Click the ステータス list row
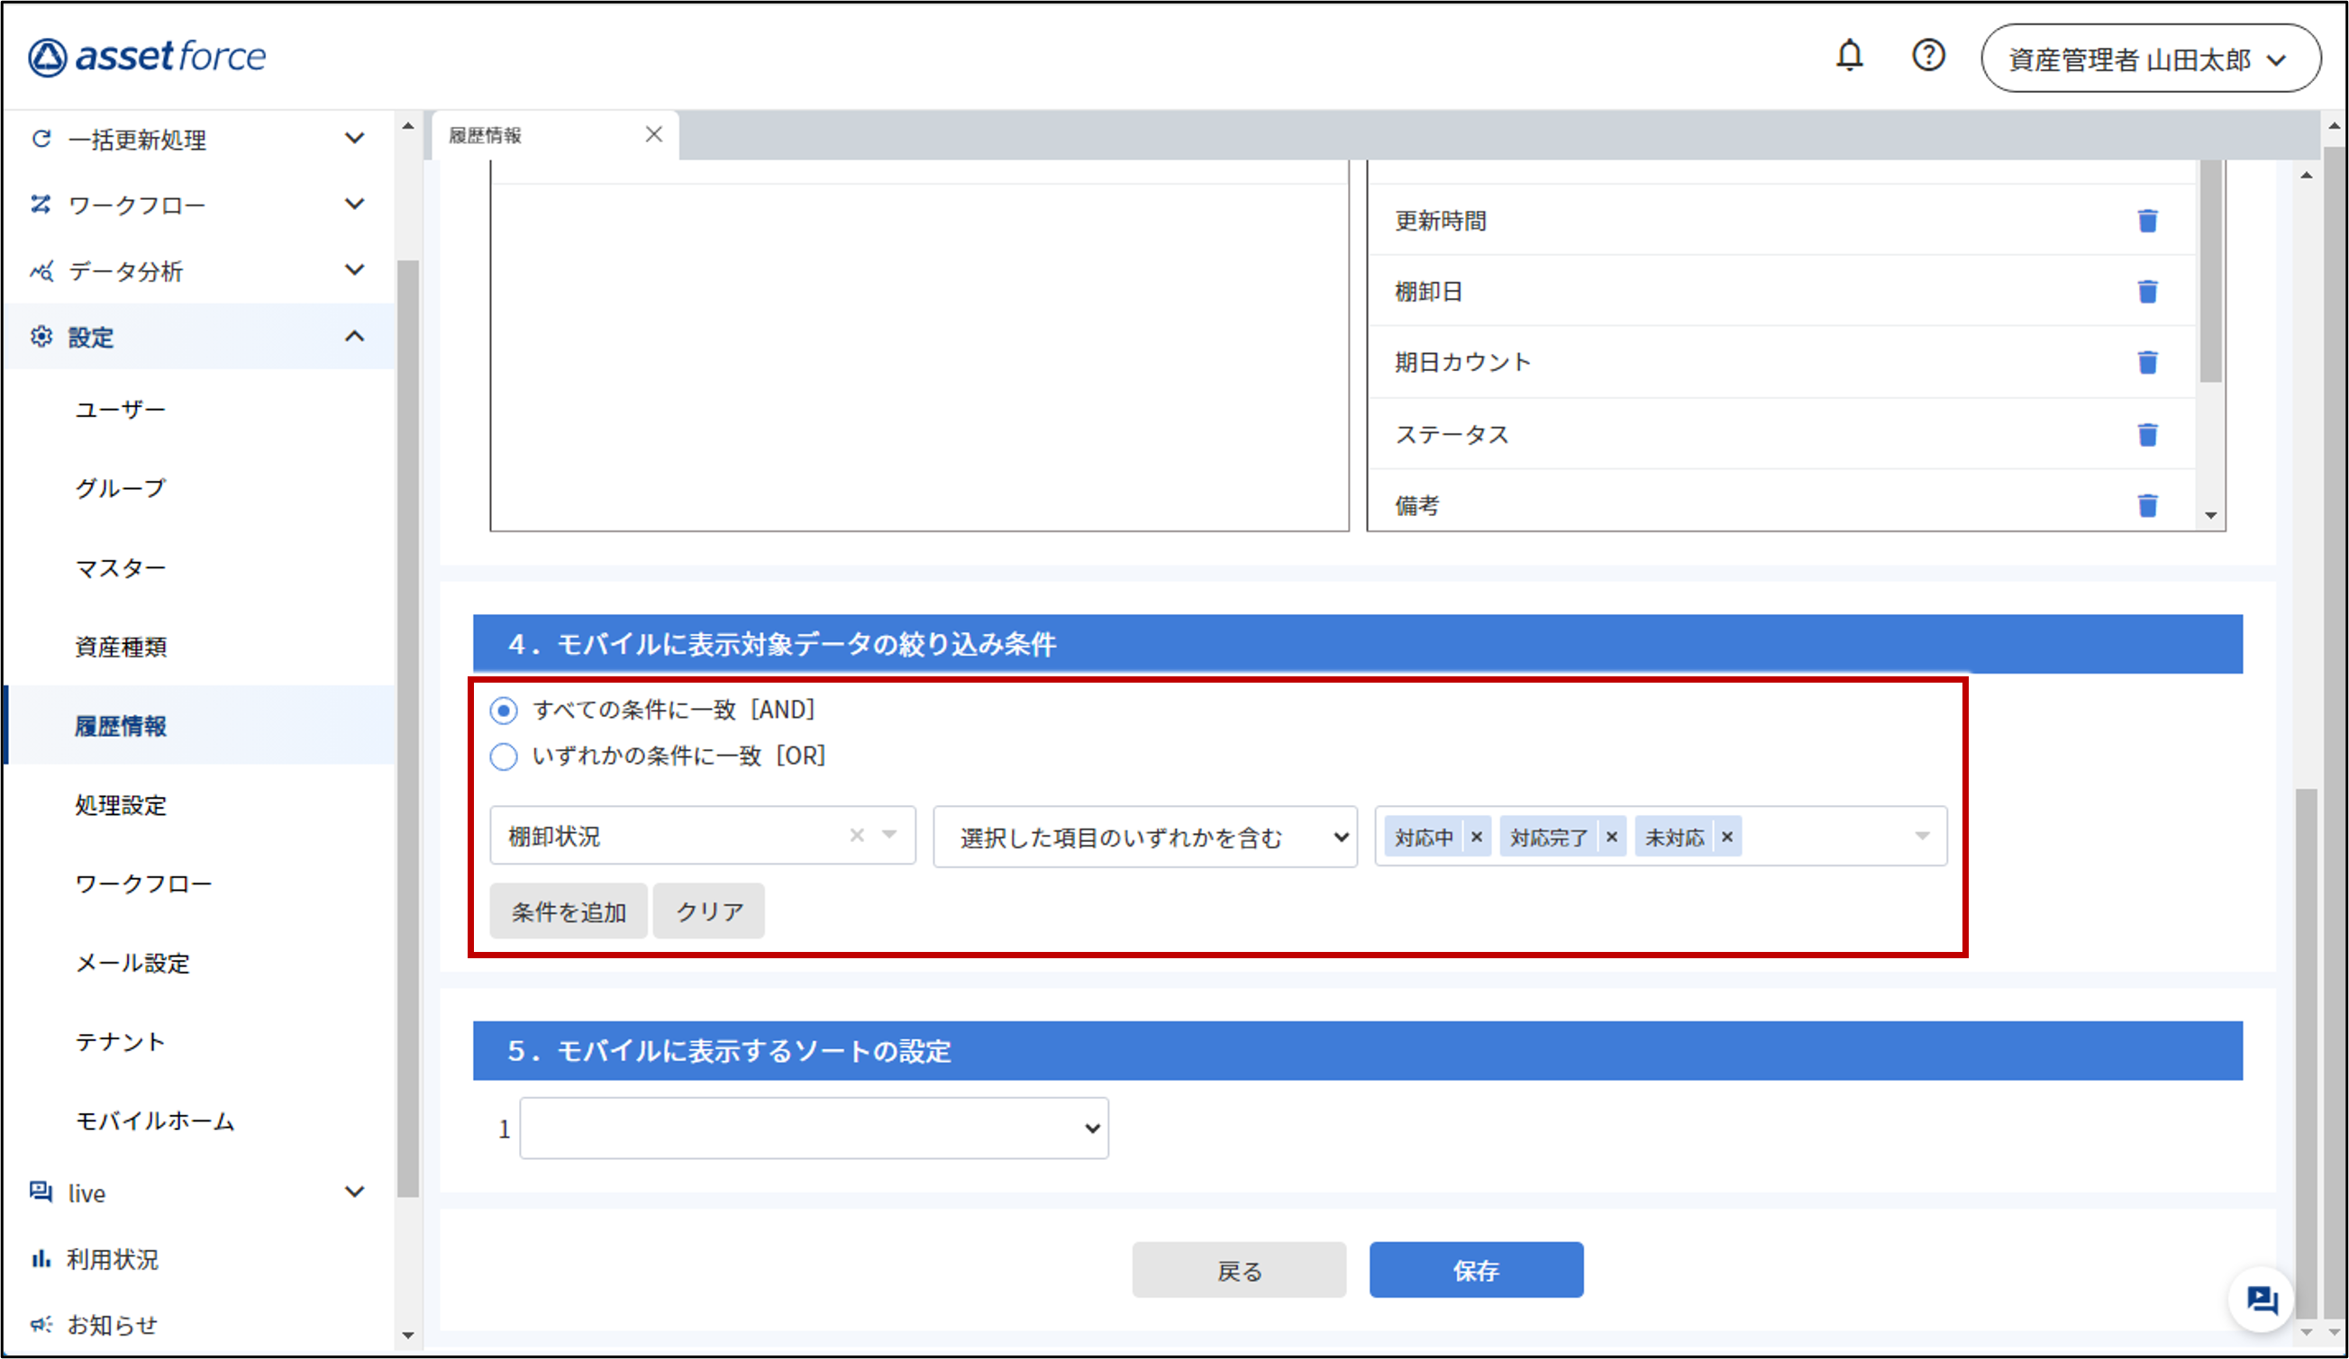 (1781, 434)
